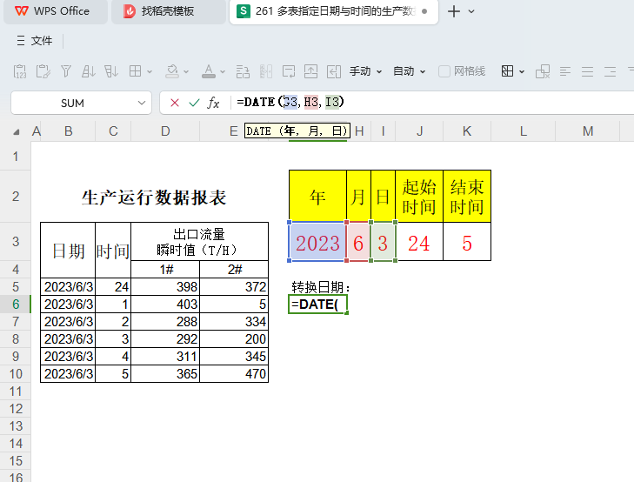The height and width of the screenshot is (482, 634).
Task: Click the cell with value 288
Action: [x=165, y=321]
